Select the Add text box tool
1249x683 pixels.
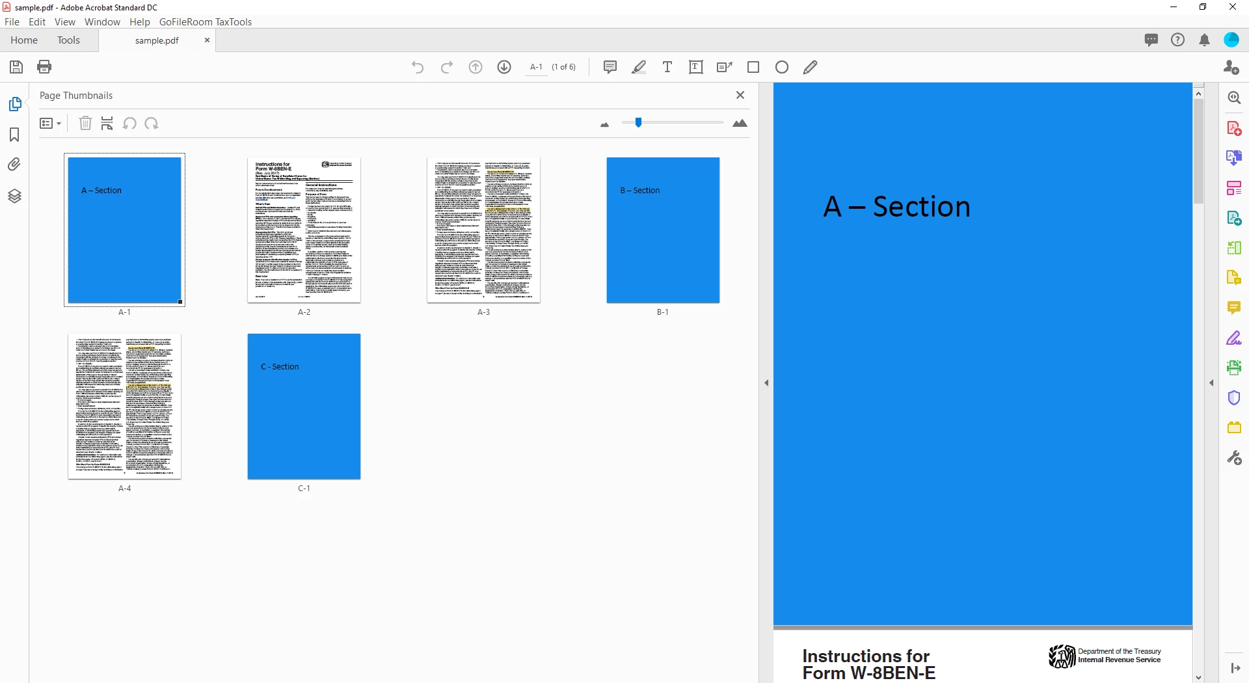click(696, 67)
